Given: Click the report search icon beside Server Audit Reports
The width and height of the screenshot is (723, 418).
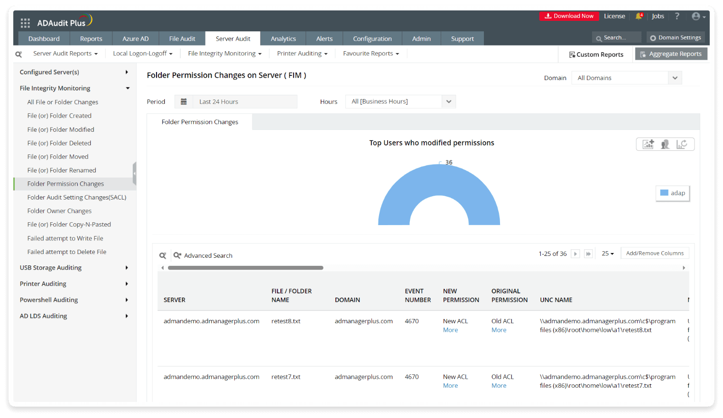Looking at the screenshot, I should point(19,55).
